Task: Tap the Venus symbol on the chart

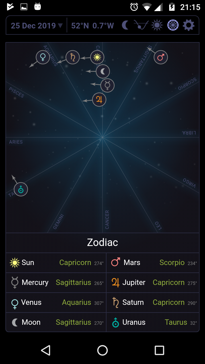Action: click(x=43, y=57)
